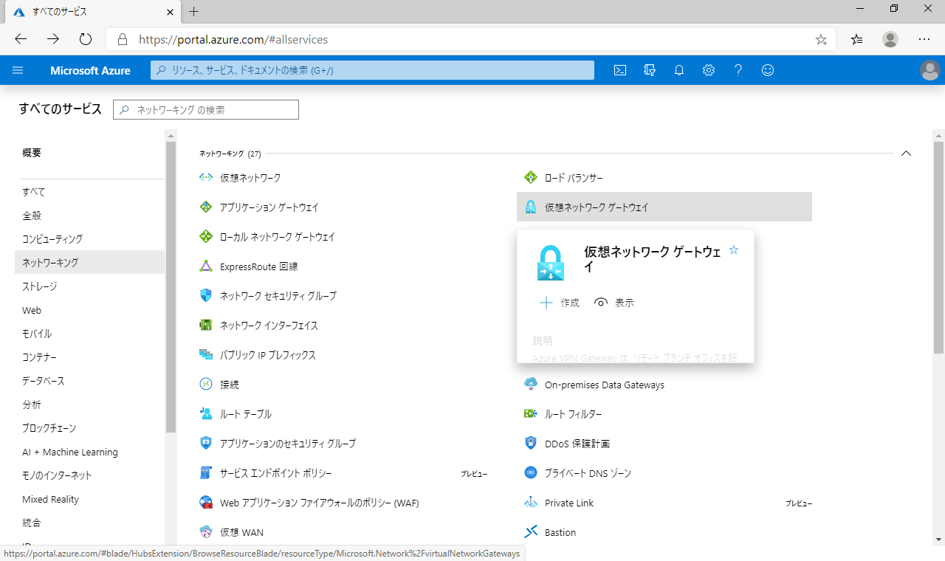Open the ExpressRoute 回線 link

coord(259,266)
